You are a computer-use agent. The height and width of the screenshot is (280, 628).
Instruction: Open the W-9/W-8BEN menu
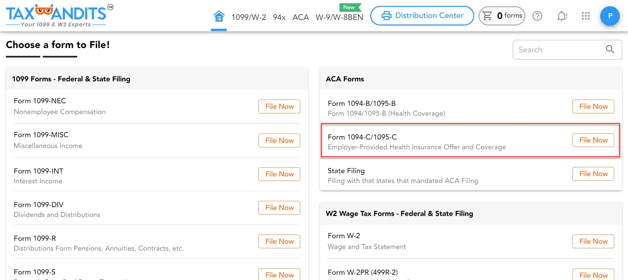(x=339, y=17)
